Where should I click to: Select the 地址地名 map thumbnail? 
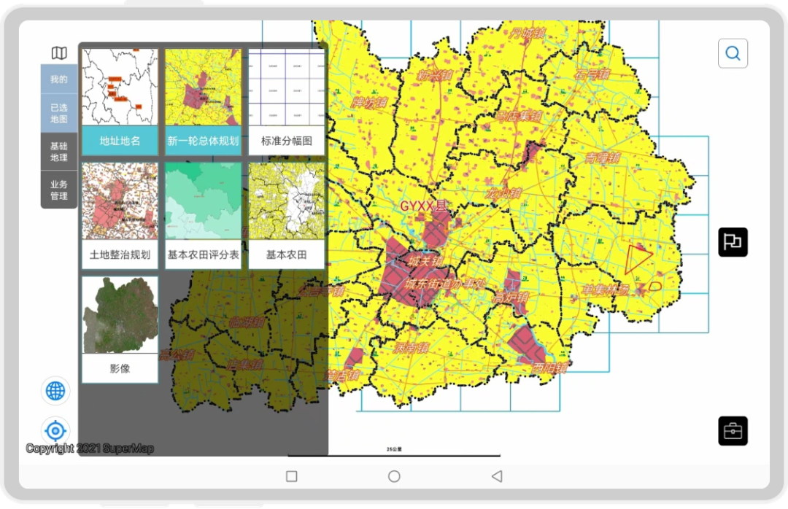click(120, 101)
